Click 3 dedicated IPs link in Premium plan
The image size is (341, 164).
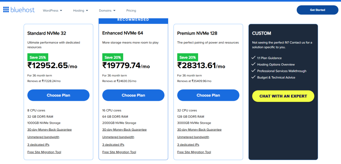coord(188,145)
